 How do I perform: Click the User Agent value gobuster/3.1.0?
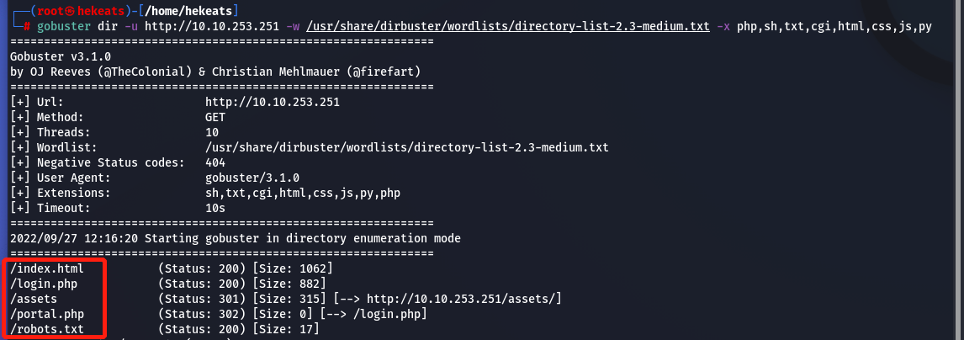pyautogui.click(x=252, y=178)
